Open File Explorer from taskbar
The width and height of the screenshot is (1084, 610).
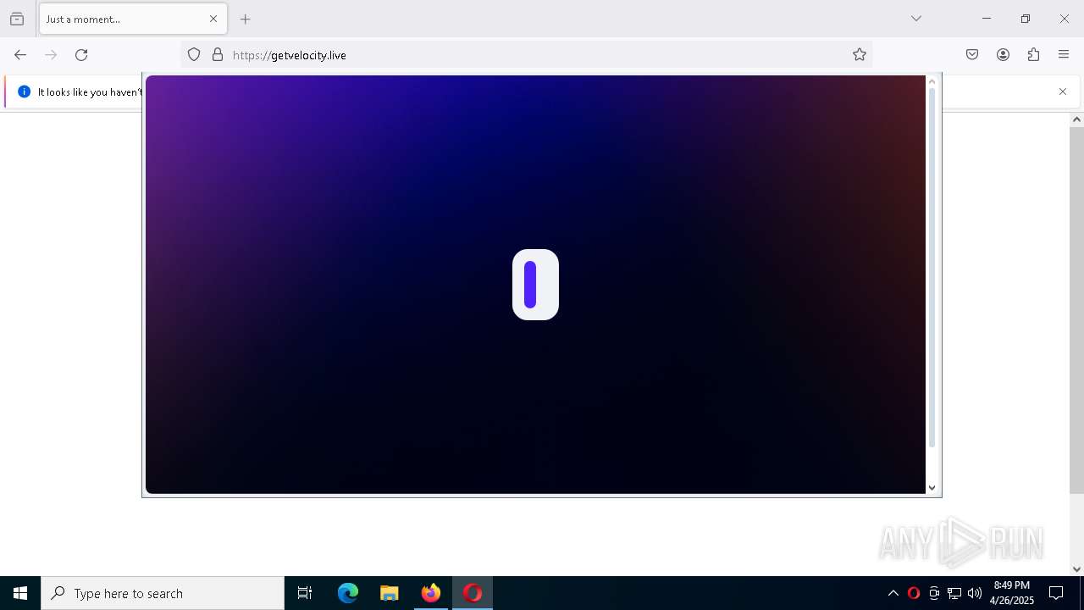[x=389, y=593]
